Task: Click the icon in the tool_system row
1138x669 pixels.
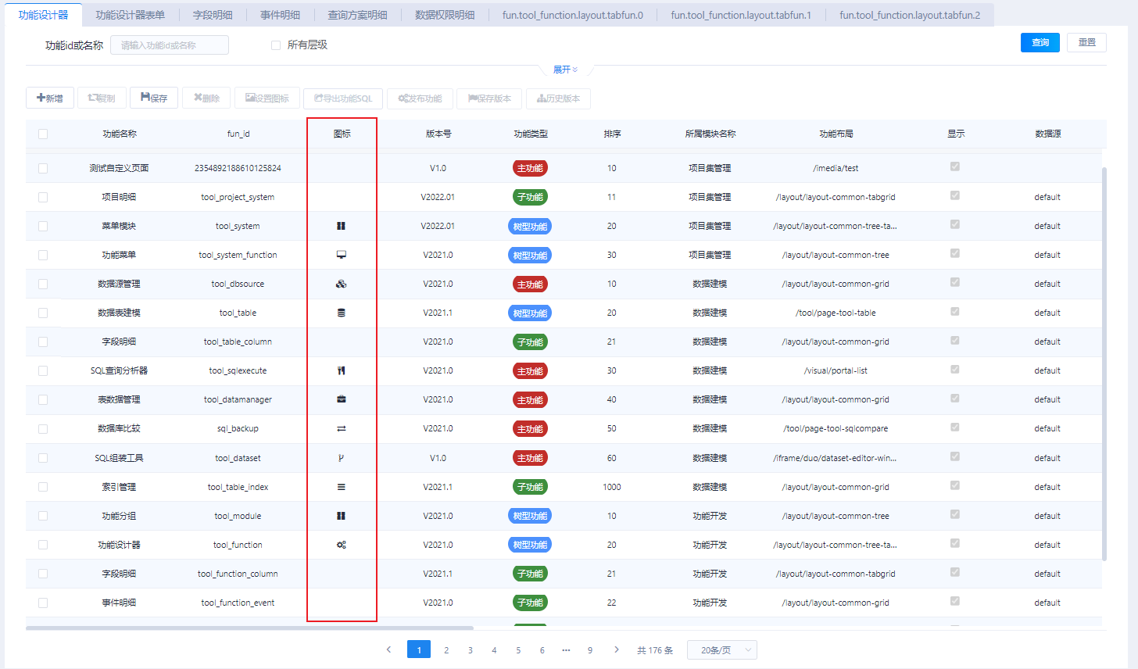Action: coord(341,226)
